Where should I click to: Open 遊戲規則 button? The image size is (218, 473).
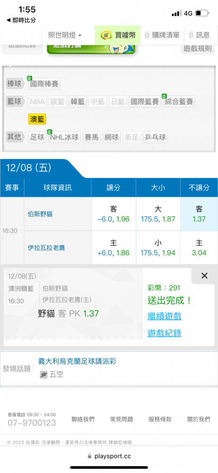tap(198, 48)
